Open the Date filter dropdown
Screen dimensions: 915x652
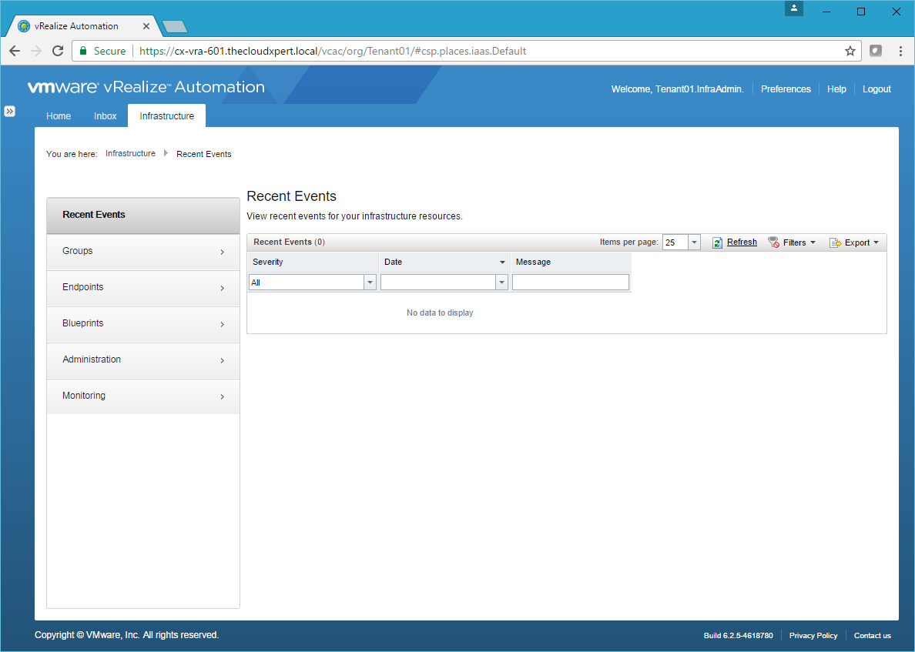[502, 283]
